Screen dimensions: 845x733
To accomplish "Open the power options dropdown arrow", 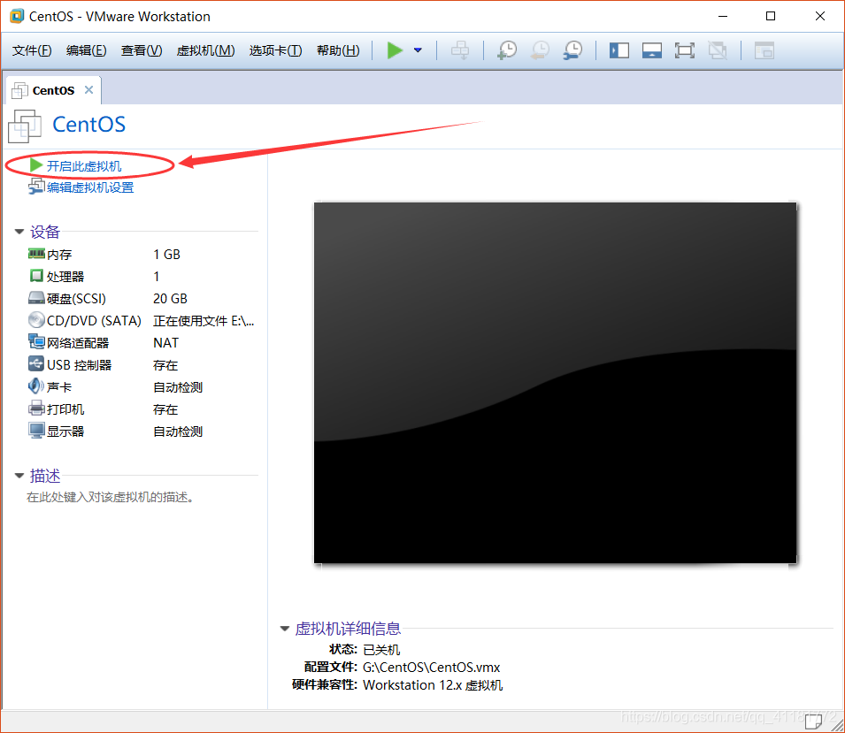I will point(418,50).
